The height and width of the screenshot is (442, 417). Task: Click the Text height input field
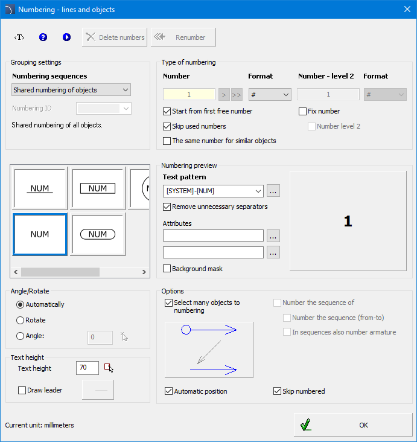(x=87, y=368)
